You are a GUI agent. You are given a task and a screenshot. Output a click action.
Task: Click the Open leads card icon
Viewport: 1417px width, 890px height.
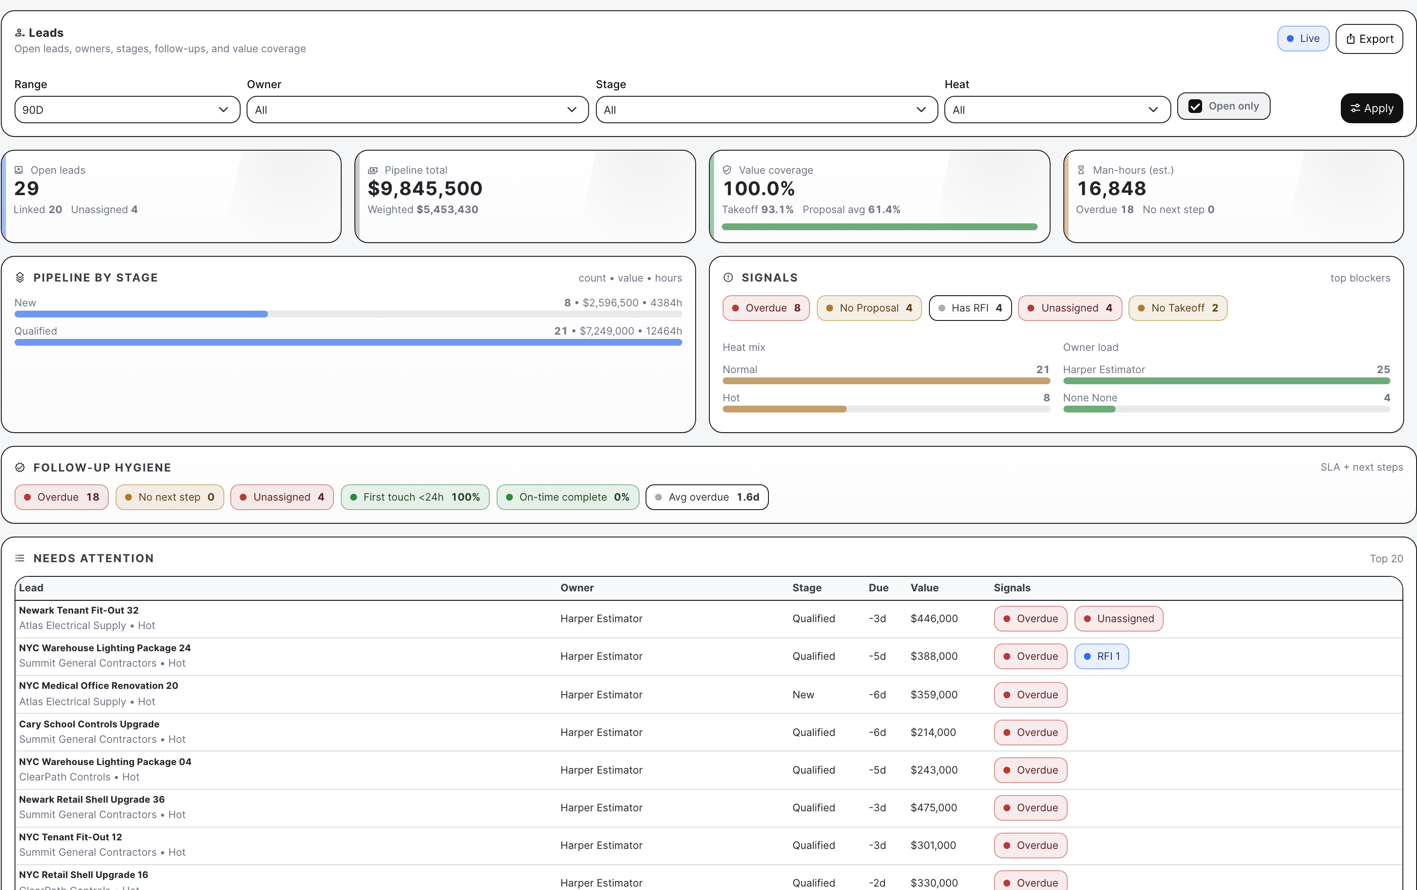coord(19,170)
